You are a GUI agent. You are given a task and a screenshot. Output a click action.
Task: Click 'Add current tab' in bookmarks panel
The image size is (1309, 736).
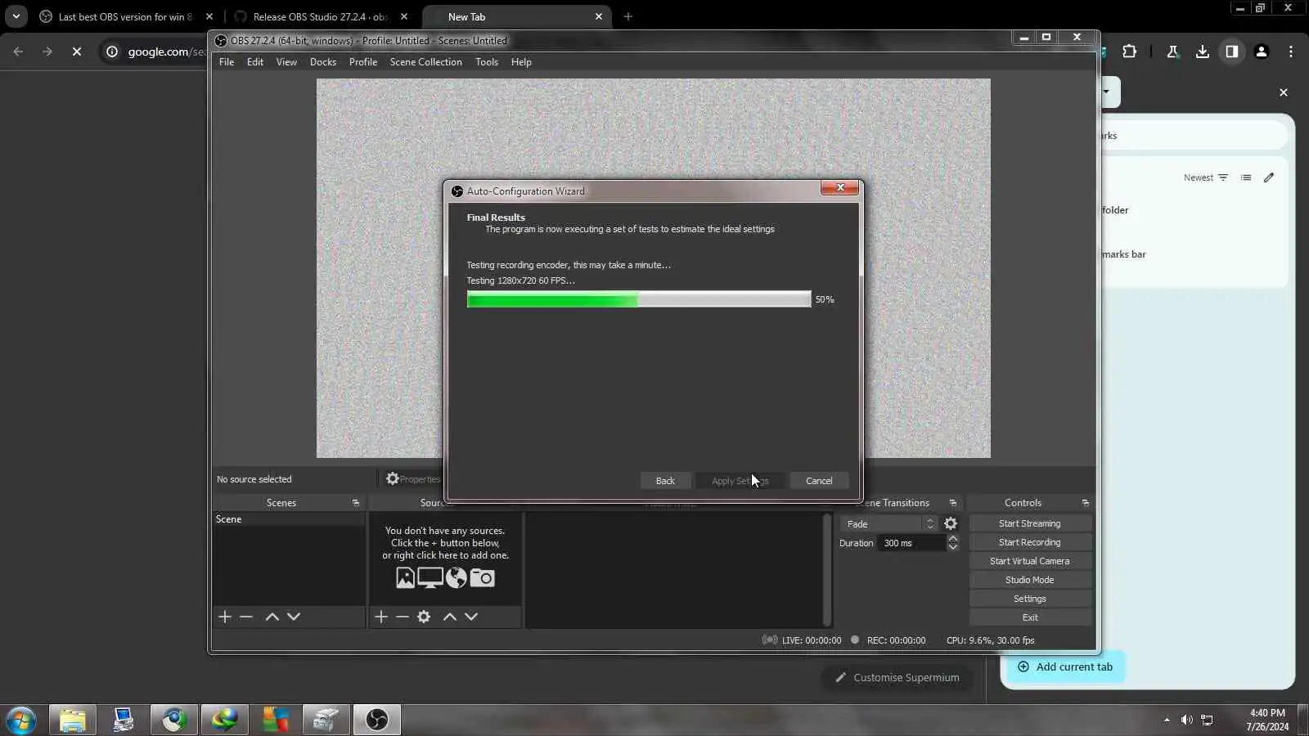1064,666
